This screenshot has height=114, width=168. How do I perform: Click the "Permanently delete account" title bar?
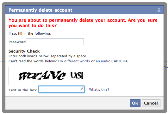click(x=84, y=10)
